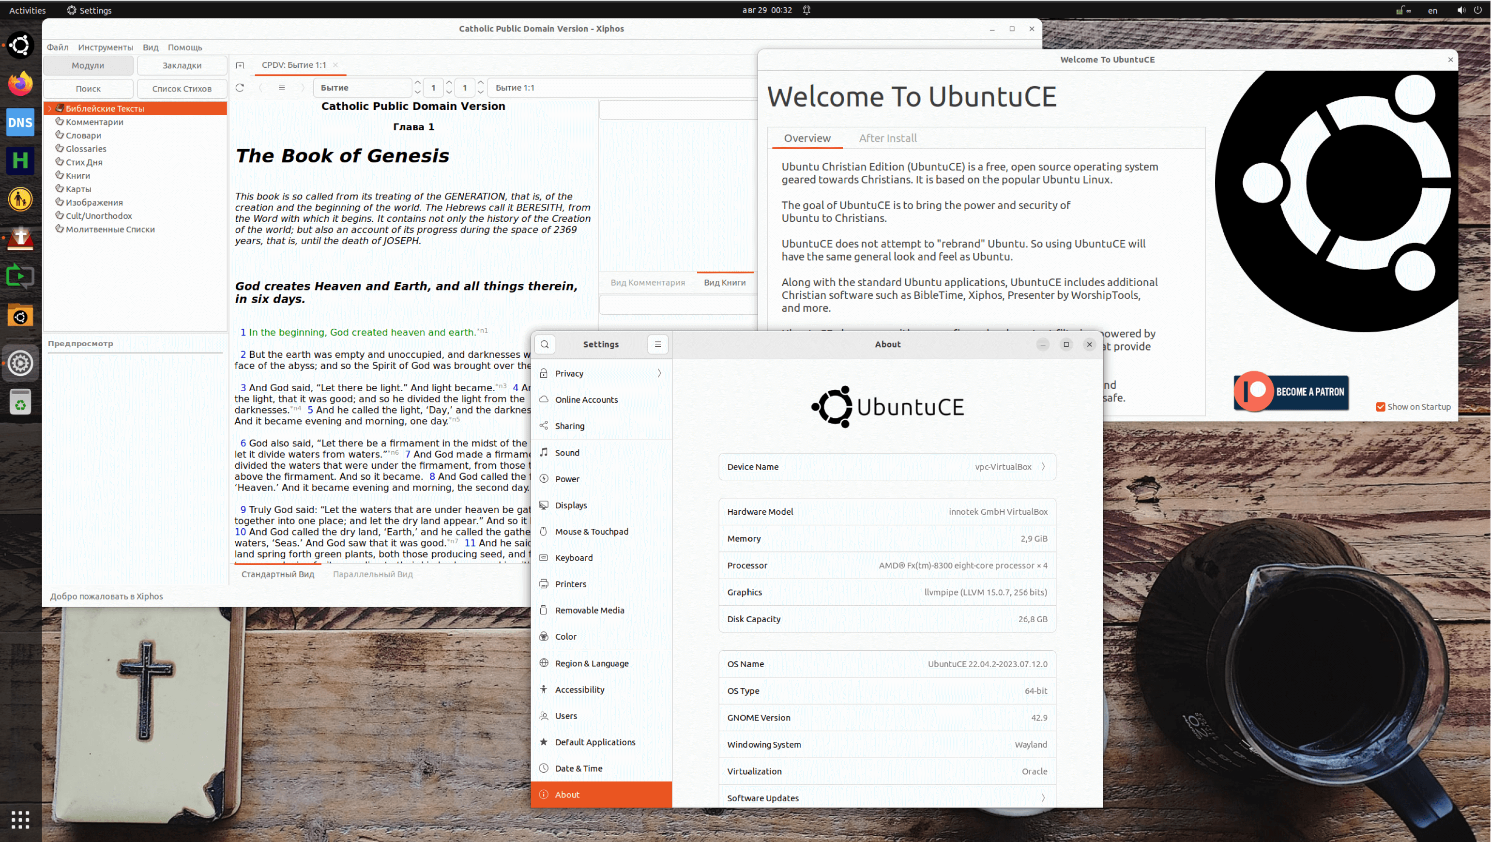Go forward in Xiphos history

pos(302,88)
